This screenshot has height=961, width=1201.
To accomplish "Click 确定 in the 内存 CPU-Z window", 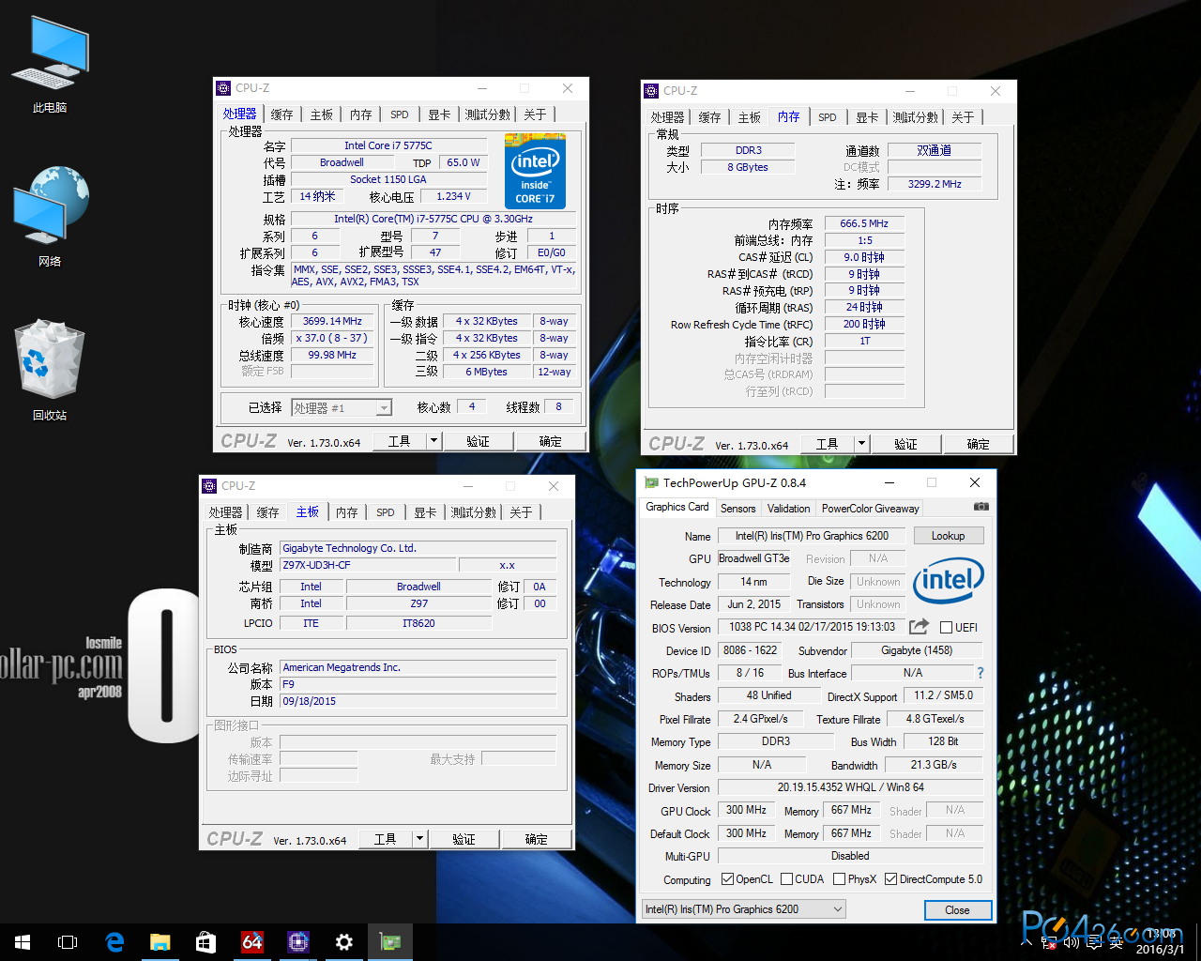I will [979, 444].
